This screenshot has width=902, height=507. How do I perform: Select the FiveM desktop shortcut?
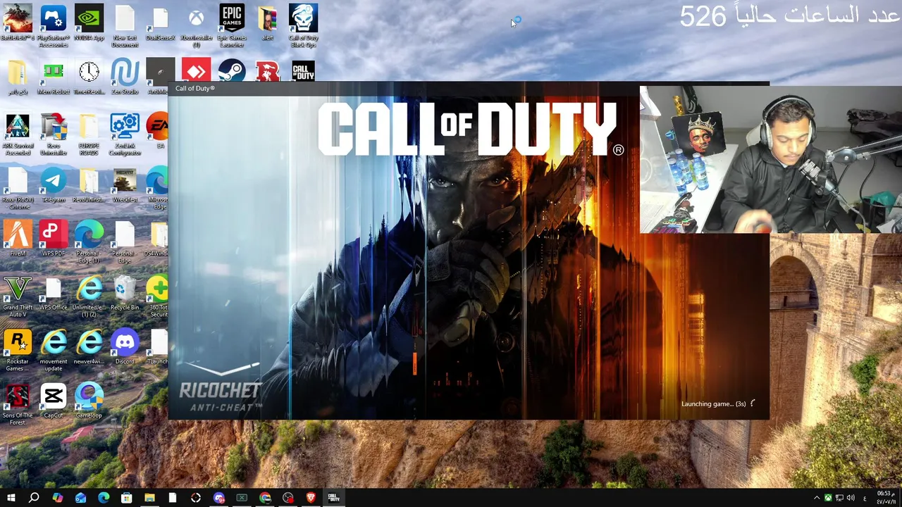(17, 239)
